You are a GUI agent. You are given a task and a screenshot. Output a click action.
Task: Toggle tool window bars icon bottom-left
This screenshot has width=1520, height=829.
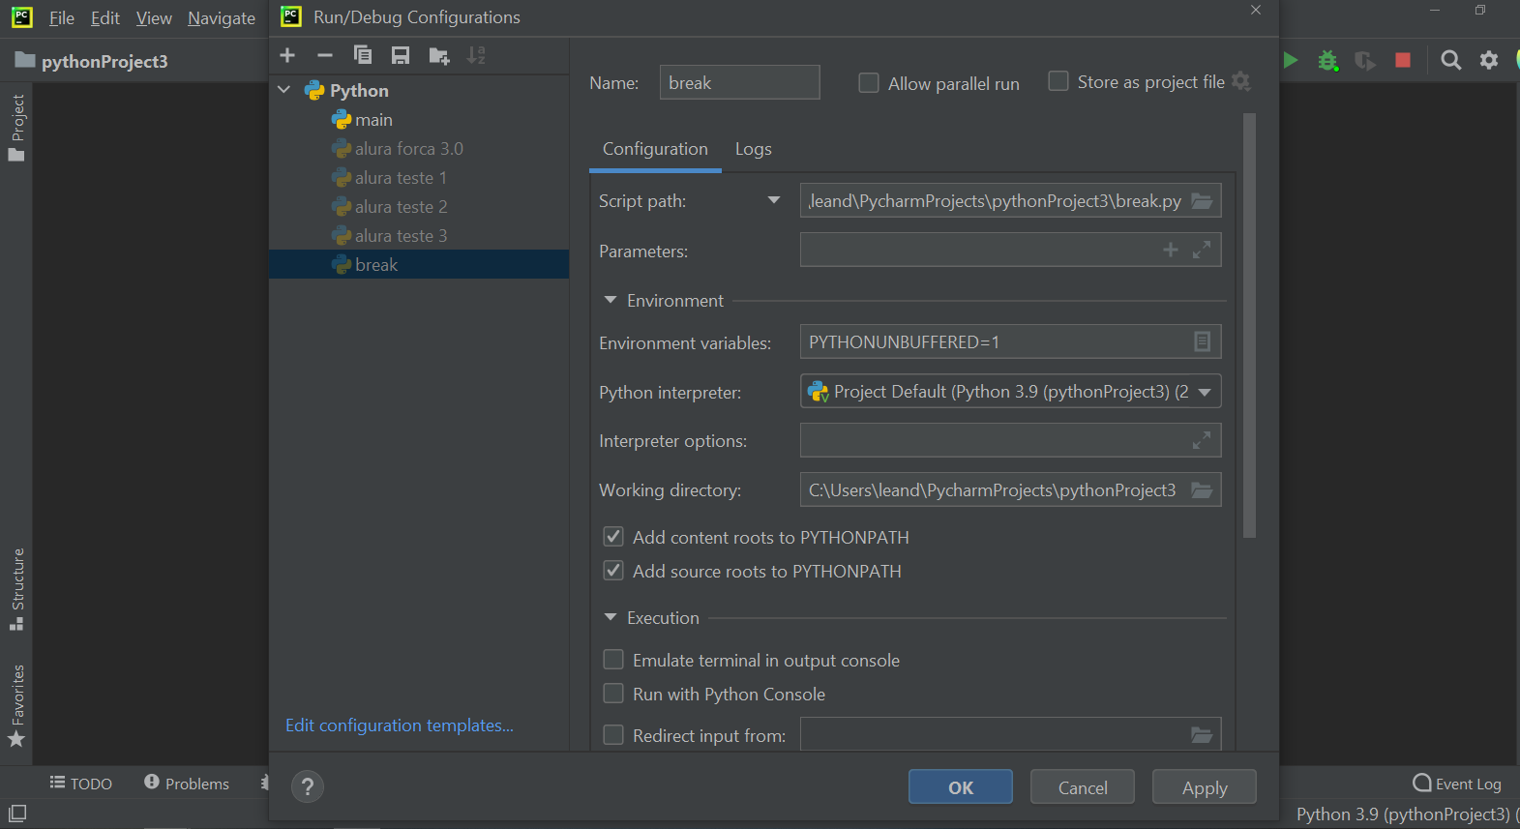[x=17, y=814]
